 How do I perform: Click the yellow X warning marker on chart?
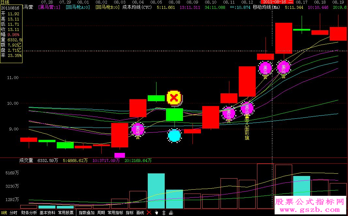click(174, 97)
